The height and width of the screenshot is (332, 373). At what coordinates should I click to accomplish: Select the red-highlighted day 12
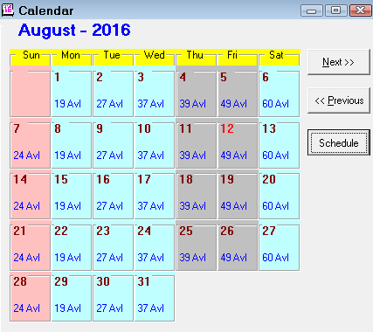point(238,145)
